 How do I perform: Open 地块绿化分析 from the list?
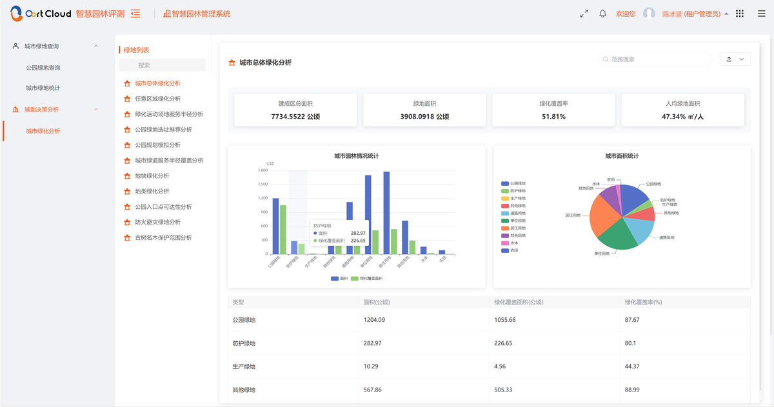pyautogui.click(x=152, y=176)
